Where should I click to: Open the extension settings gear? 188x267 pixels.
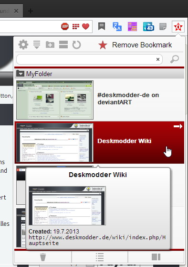(23, 45)
